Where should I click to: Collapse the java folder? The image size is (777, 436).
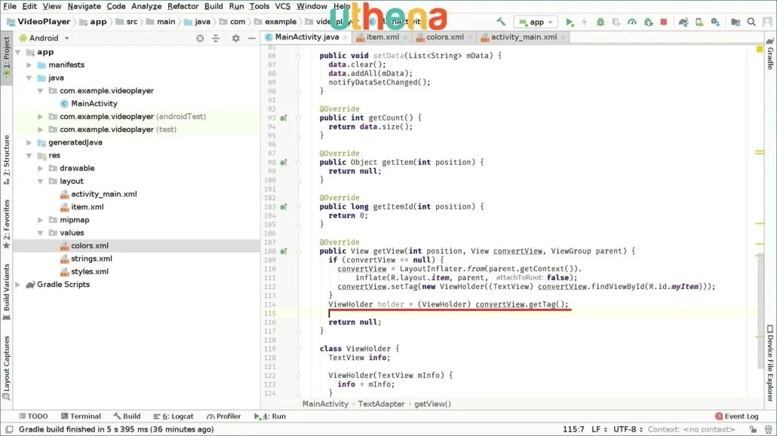click(x=29, y=78)
